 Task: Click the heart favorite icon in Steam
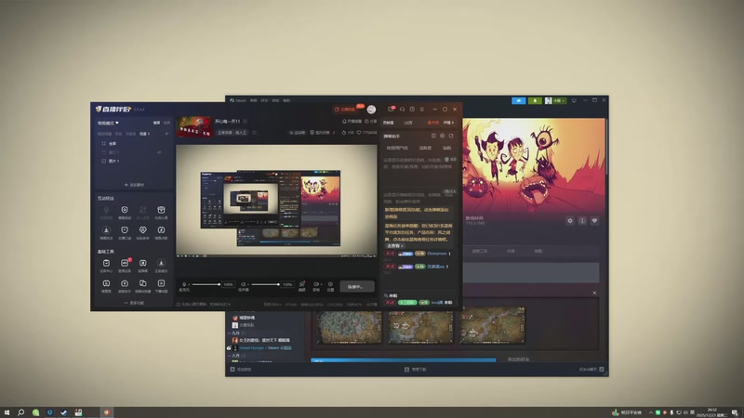594,221
